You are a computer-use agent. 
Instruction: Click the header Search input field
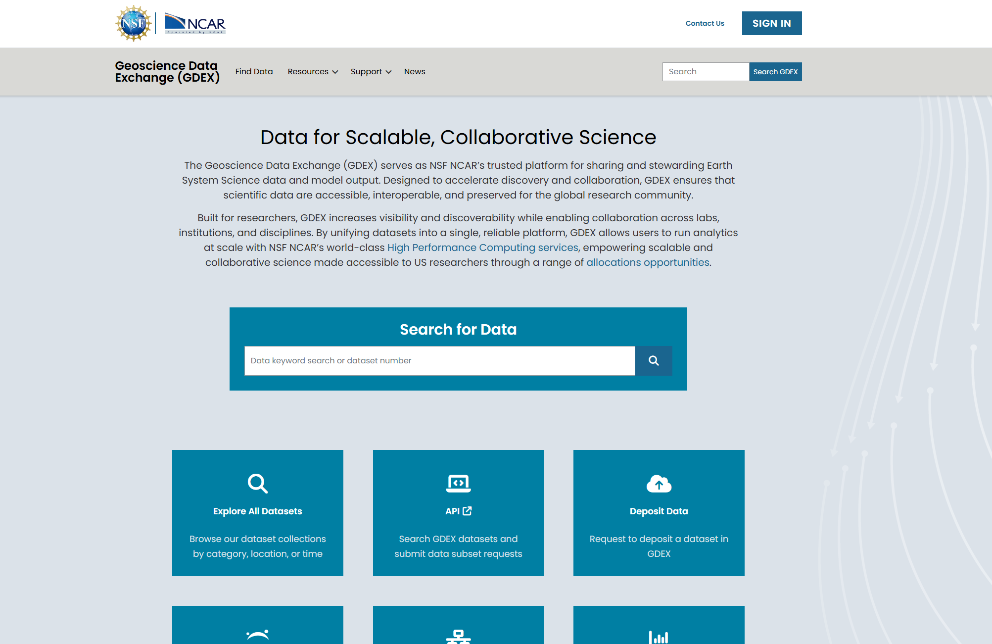pos(706,71)
